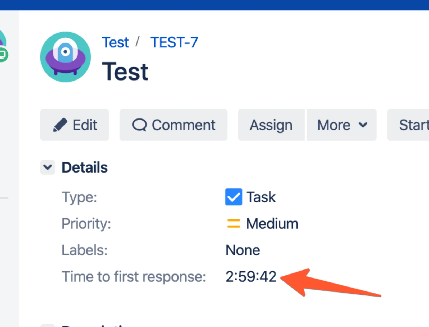This screenshot has width=429, height=327.
Task: Click the speech bubble Comment icon
Action: [139, 125]
